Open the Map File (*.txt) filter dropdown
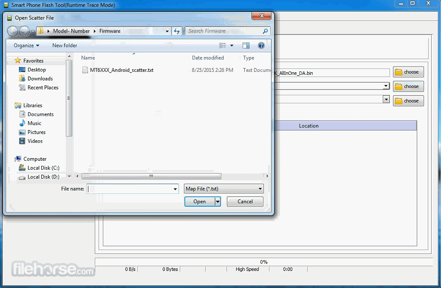Screen dimensions: 441x288 [x=224, y=189]
